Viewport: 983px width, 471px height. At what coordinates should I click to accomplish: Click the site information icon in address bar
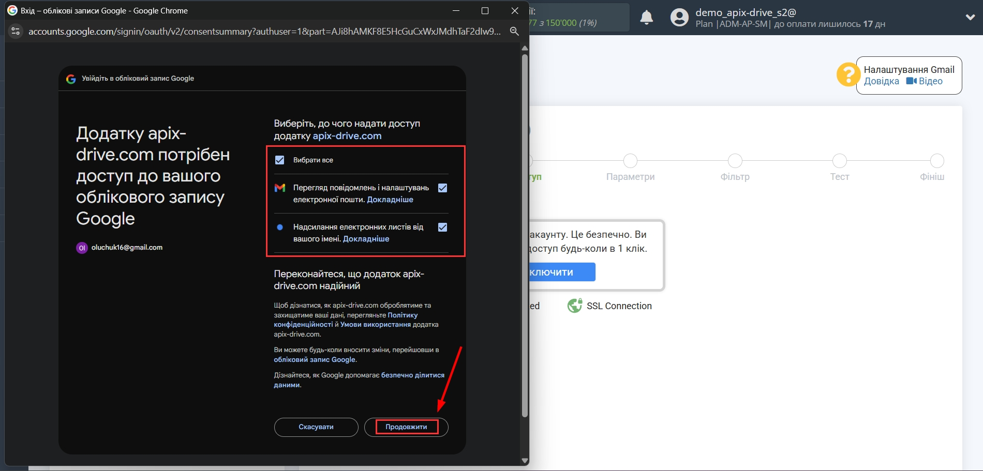pos(16,32)
